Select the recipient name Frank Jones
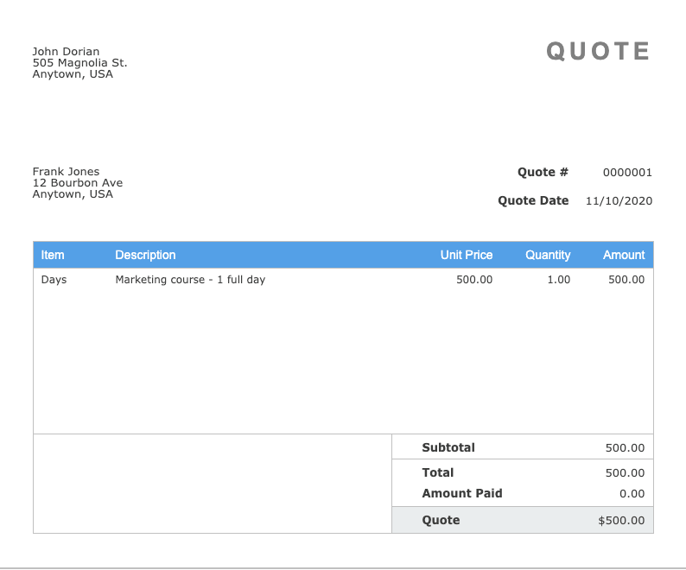This screenshot has height=570, width=686. pos(66,172)
